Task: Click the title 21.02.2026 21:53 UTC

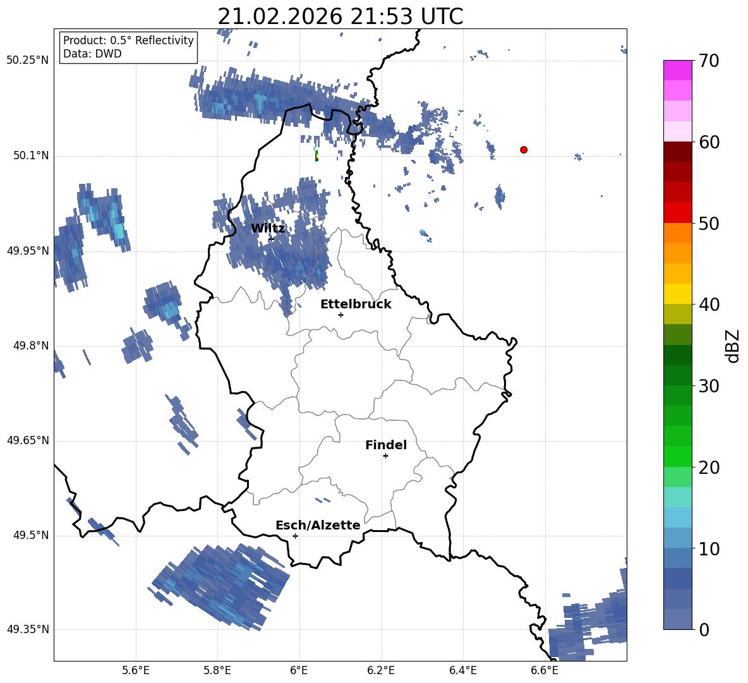Action: (341, 16)
